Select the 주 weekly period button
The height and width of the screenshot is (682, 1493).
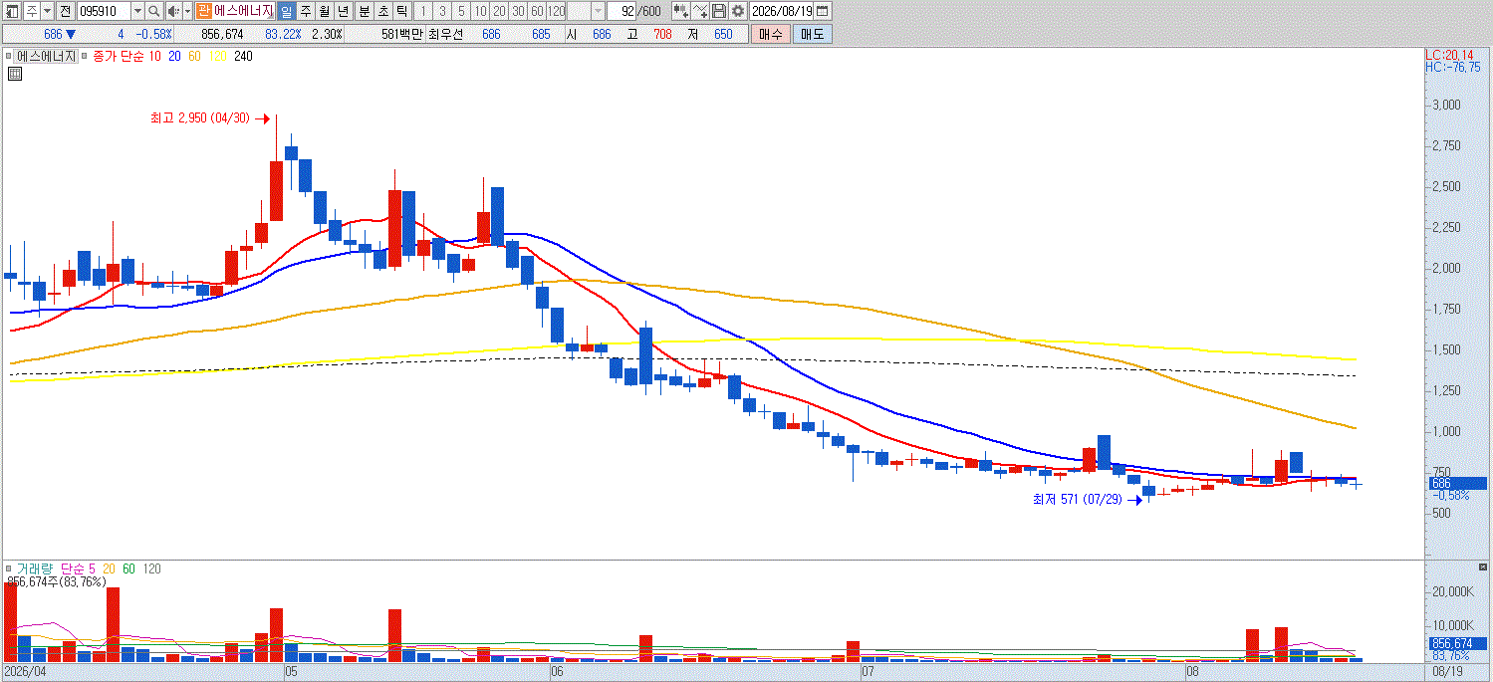pyautogui.click(x=305, y=11)
